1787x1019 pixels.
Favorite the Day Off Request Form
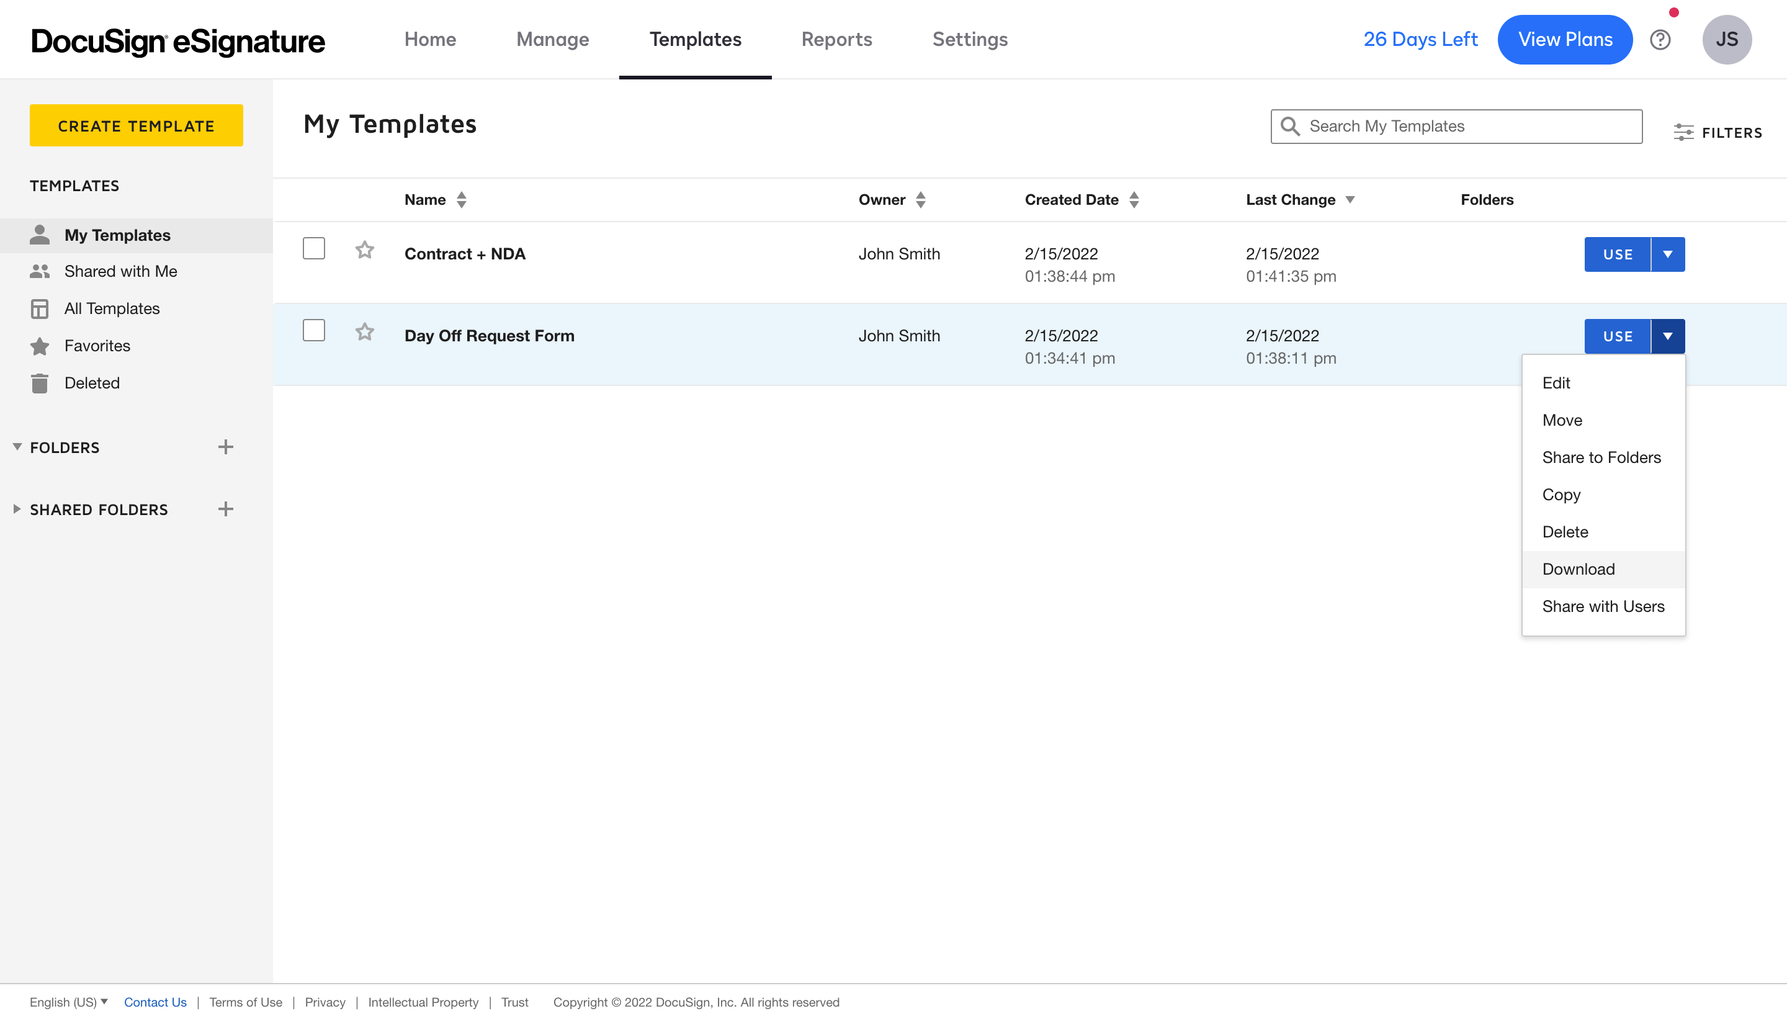[x=365, y=332]
